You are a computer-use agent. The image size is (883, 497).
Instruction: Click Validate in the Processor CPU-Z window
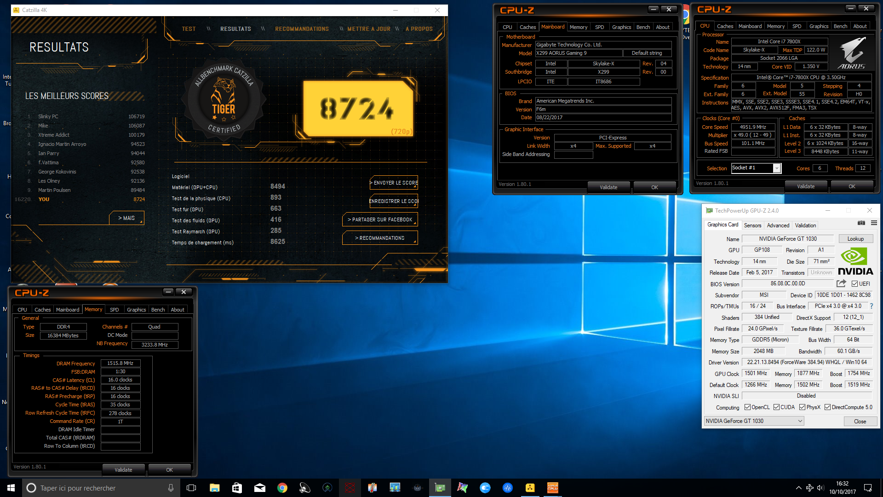(x=806, y=186)
